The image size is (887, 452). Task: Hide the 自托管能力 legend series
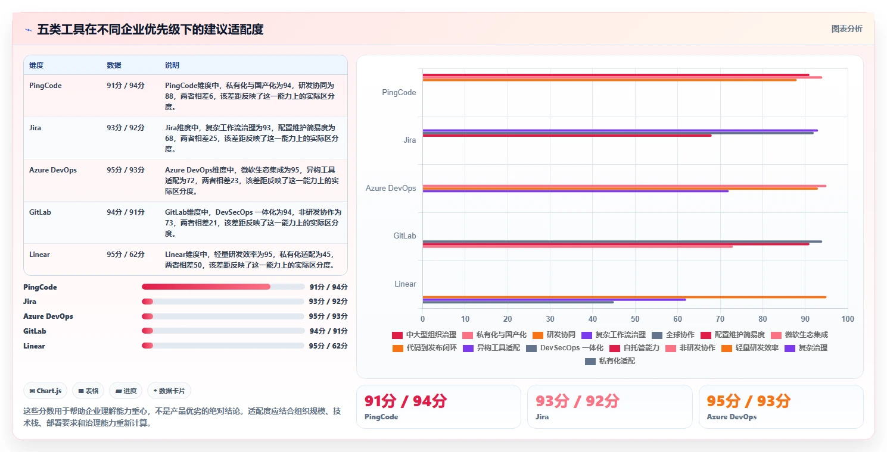tap(634, 348)
